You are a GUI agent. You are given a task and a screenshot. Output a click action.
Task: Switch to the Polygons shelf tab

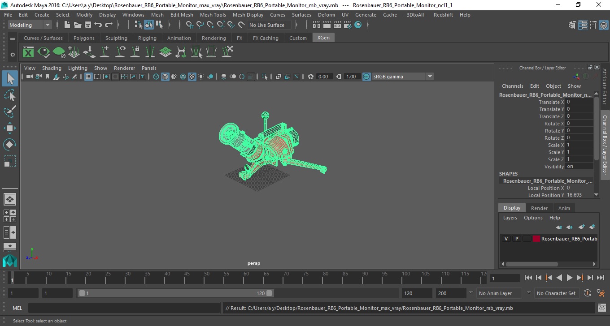(x=84, y=38)
